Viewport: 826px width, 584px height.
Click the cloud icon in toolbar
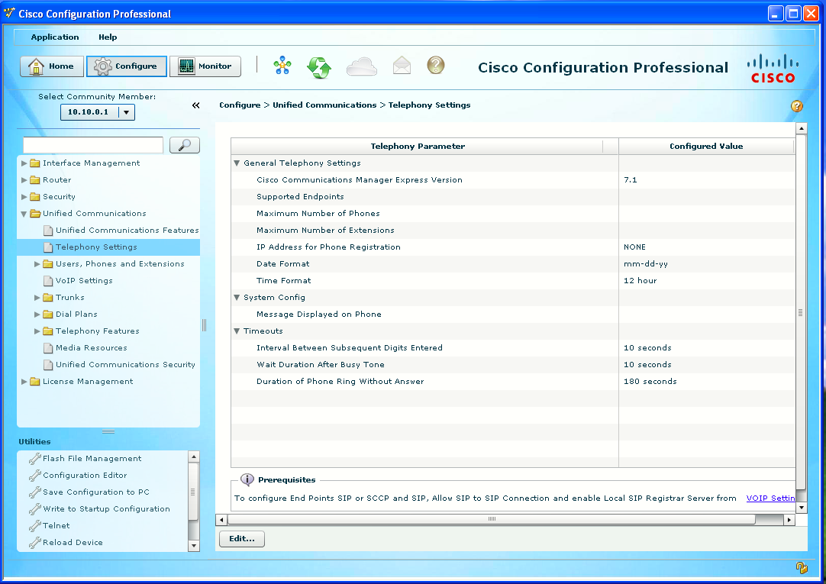point(361,67)
